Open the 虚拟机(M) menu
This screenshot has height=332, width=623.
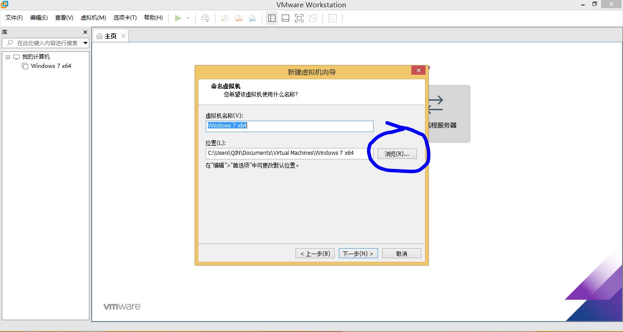point(93,18)
